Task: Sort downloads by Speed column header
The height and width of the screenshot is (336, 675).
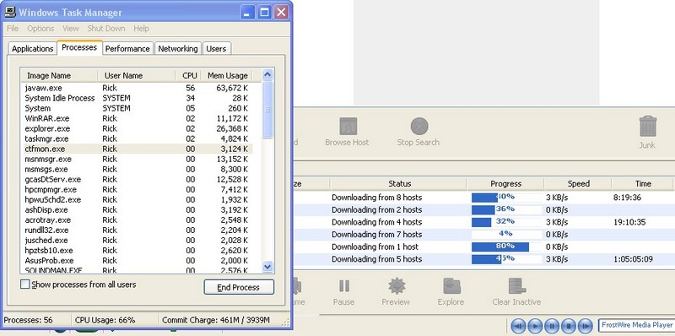Action: [578, 183]
